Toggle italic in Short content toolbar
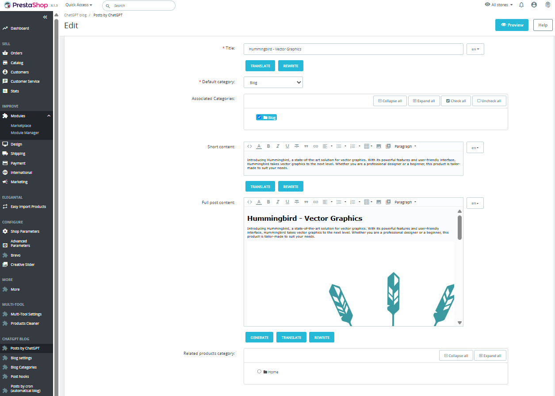Image resolution: width=555 pixels, height=396 pixels. tap(278, 146)
